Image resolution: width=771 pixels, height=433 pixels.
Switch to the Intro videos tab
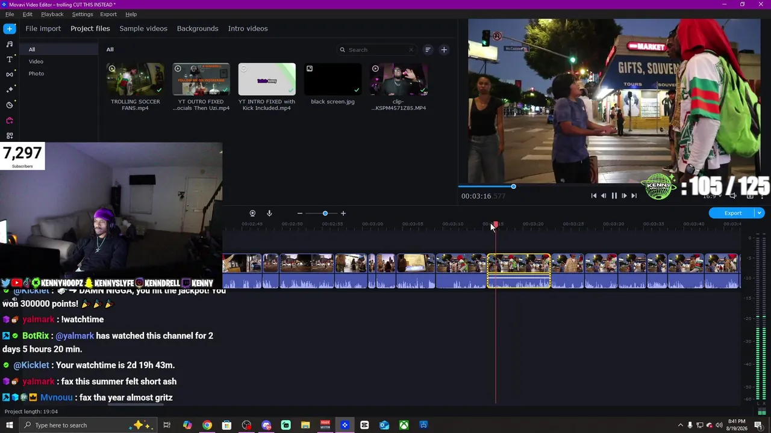coord(248,28)
